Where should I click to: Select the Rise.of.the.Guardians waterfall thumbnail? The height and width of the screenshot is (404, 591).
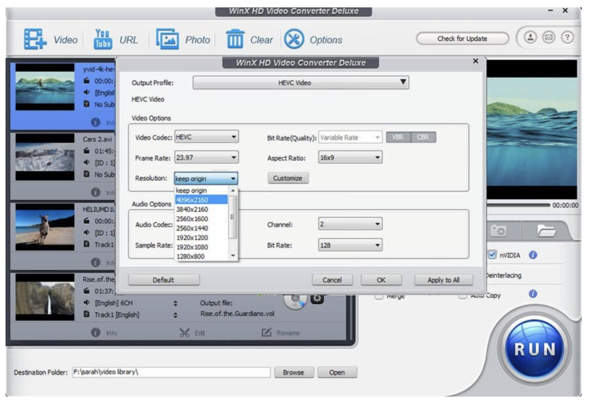pyautogui.click(x=45, y=297)
